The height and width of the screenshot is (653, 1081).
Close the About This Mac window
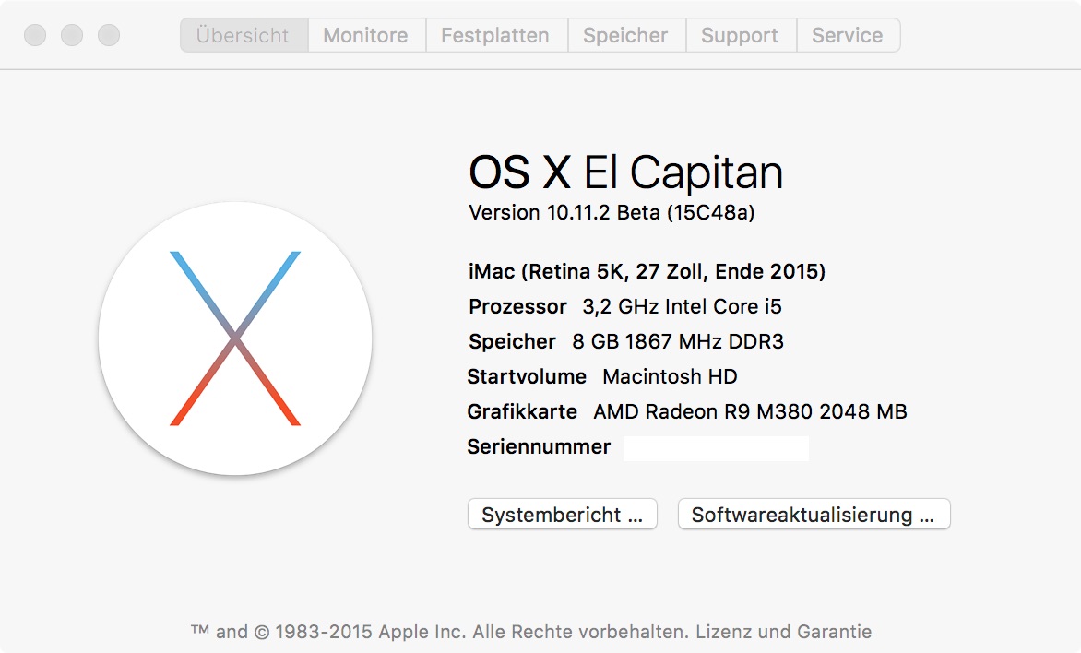35,36
